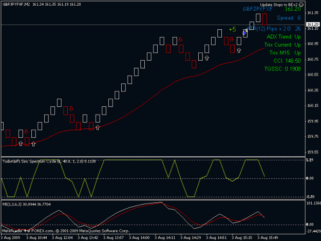
Task: Click the '3 Aug 14:00' time label
Action: 139,238
